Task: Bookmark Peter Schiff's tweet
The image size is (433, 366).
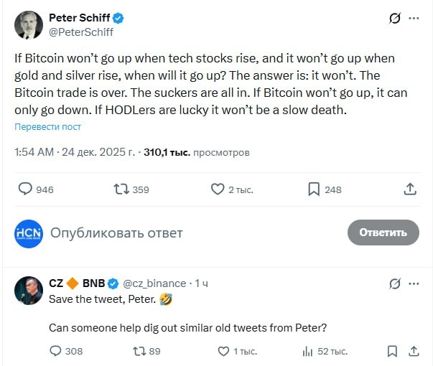Action: coord(314,189)
